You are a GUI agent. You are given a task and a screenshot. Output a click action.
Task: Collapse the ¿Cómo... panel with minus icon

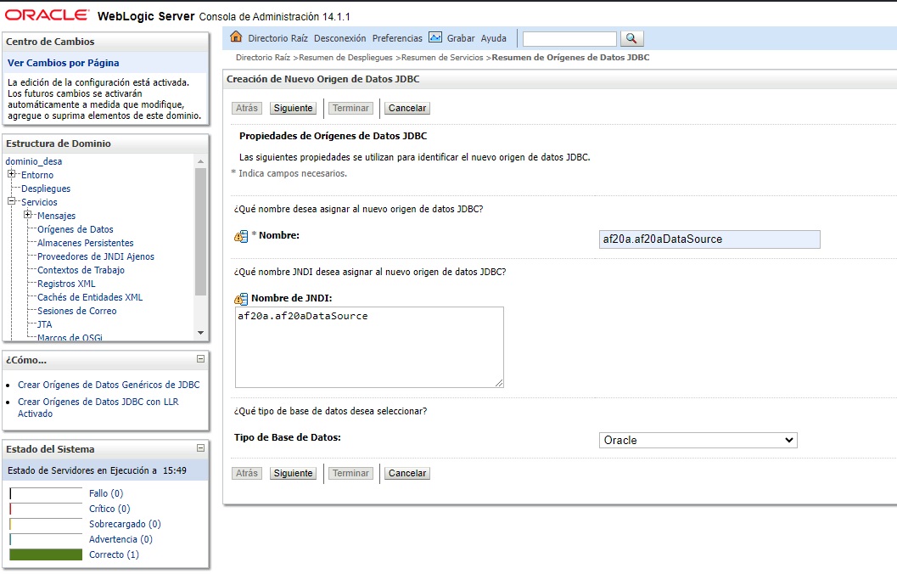pyautogui.click(x=201, y=359)
